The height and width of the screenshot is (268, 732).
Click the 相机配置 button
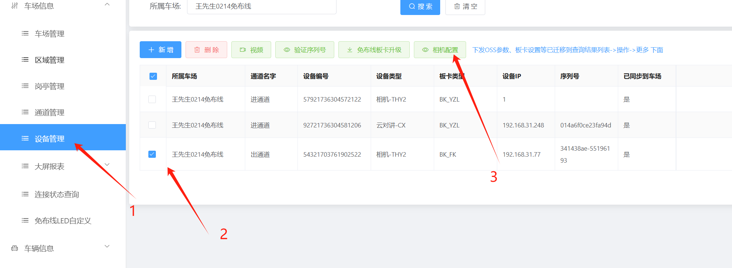[440, 50]
